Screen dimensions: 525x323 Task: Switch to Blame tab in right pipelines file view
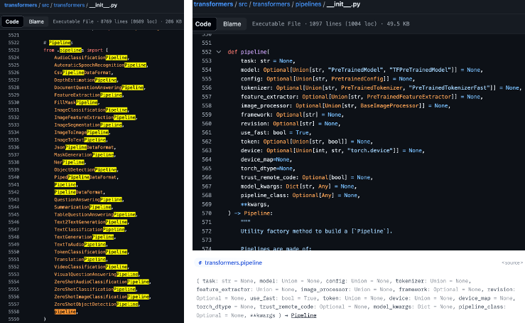[x=232, y=23]
